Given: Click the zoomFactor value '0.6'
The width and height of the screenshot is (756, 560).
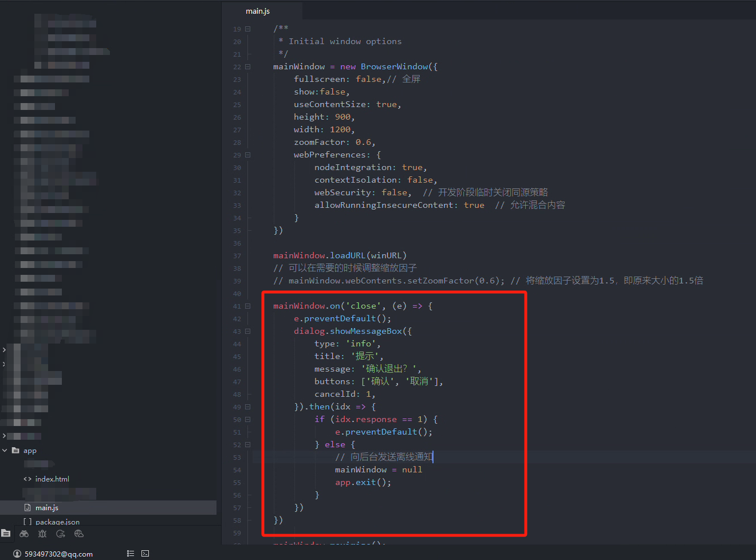Looking at the screenshot, I should (363, 142).
